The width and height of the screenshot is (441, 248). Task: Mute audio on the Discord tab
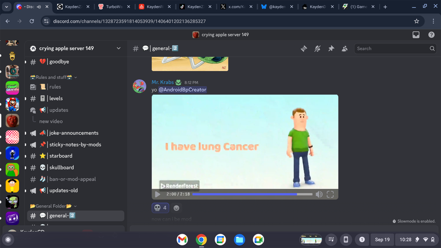pyautogui.click(x=39, y=7)
